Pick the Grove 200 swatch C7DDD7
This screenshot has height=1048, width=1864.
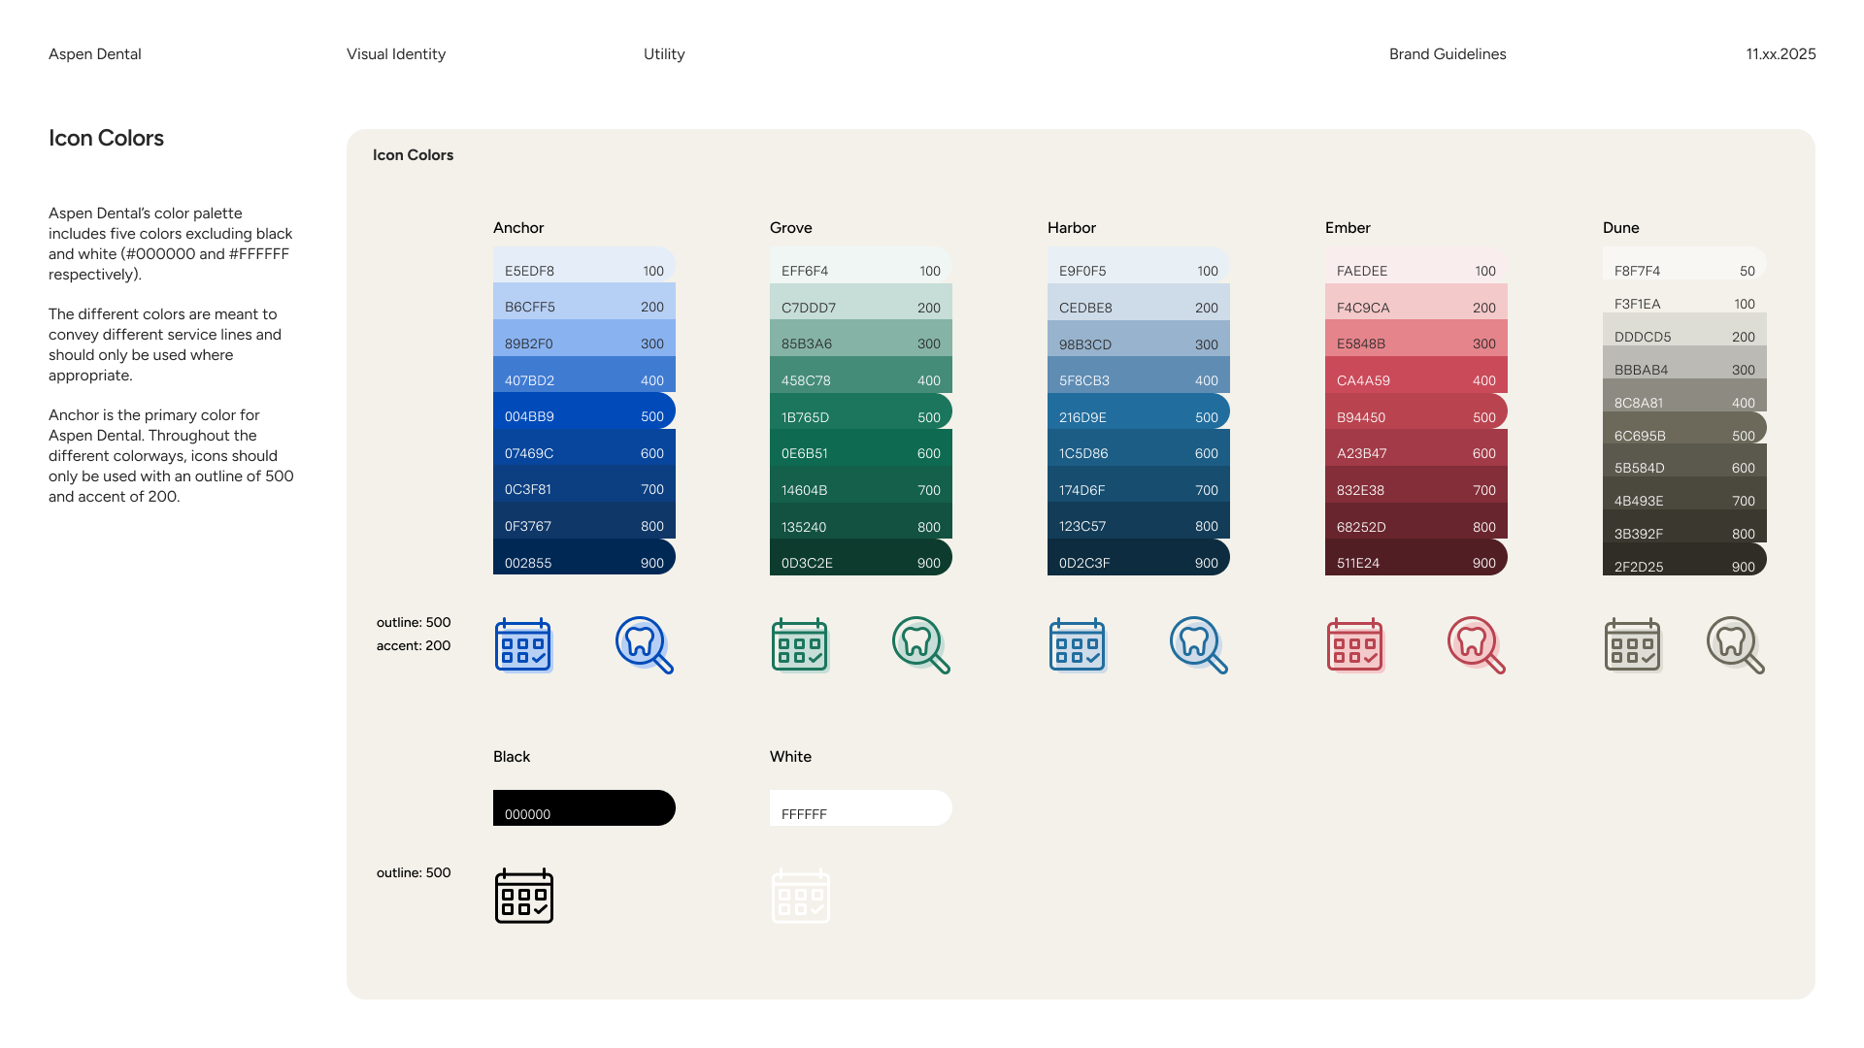pos(860,303)
